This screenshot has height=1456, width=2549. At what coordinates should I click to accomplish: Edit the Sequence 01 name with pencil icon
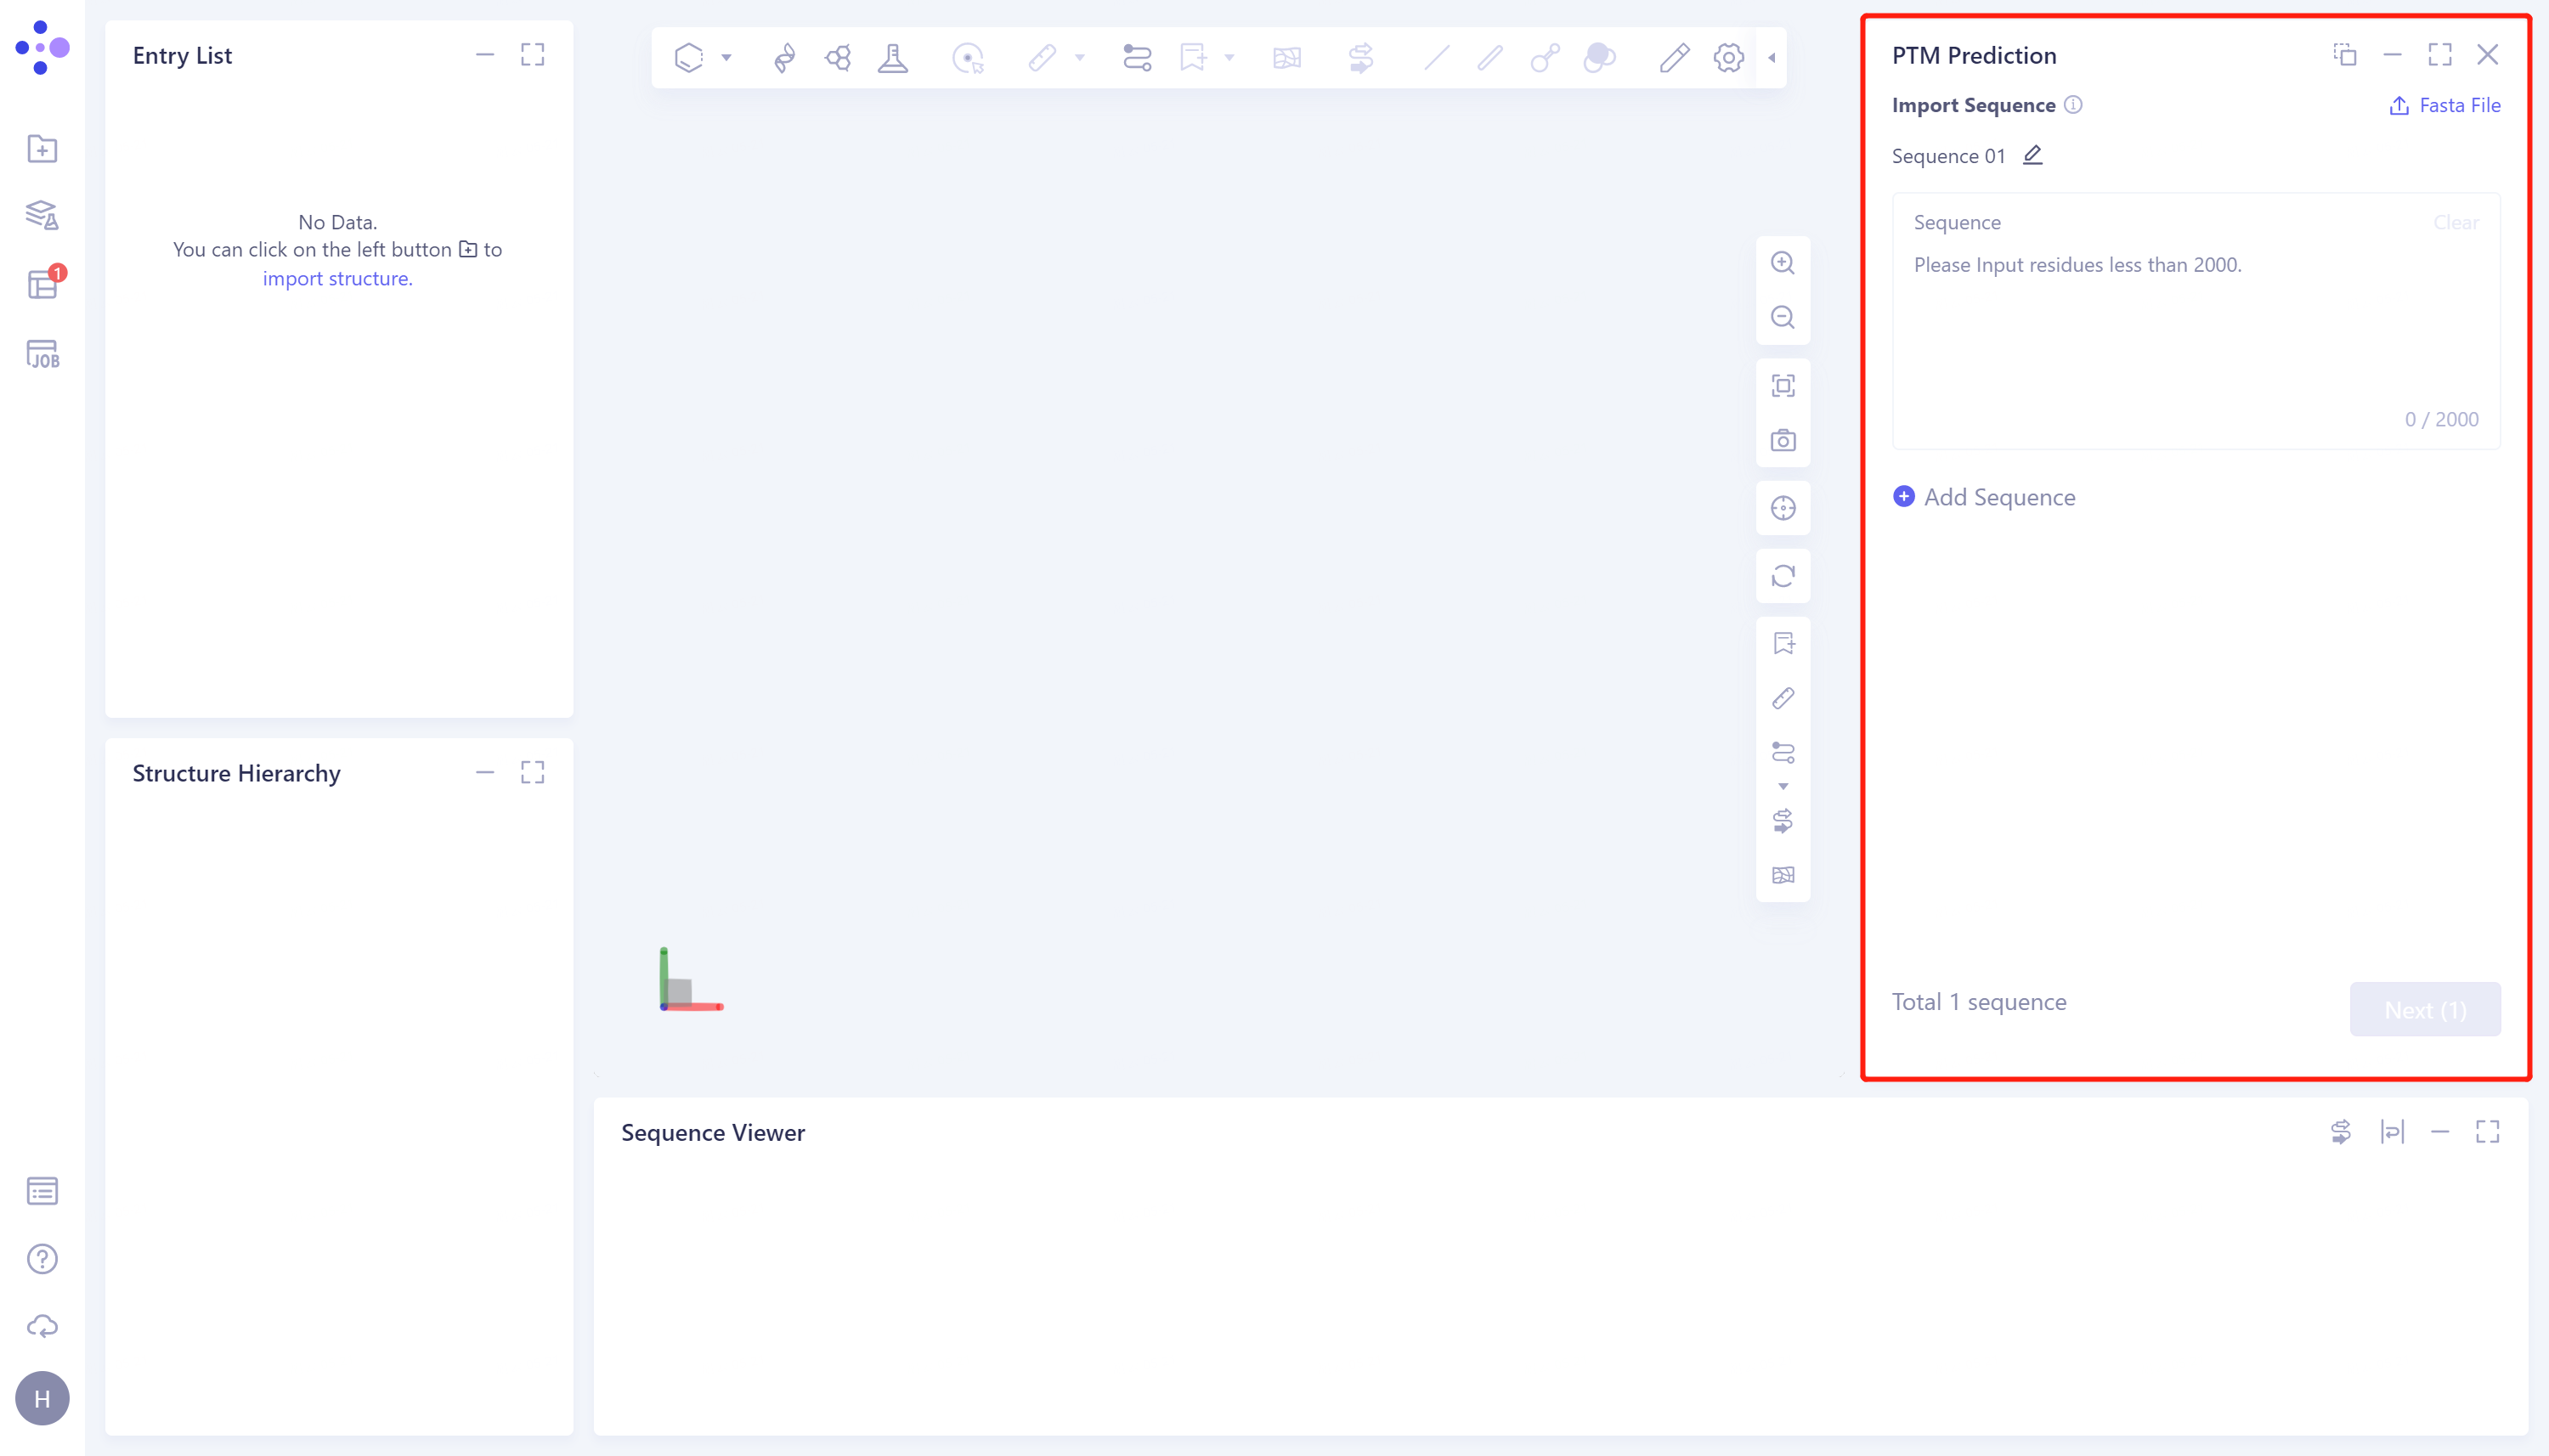point(2032,155)
